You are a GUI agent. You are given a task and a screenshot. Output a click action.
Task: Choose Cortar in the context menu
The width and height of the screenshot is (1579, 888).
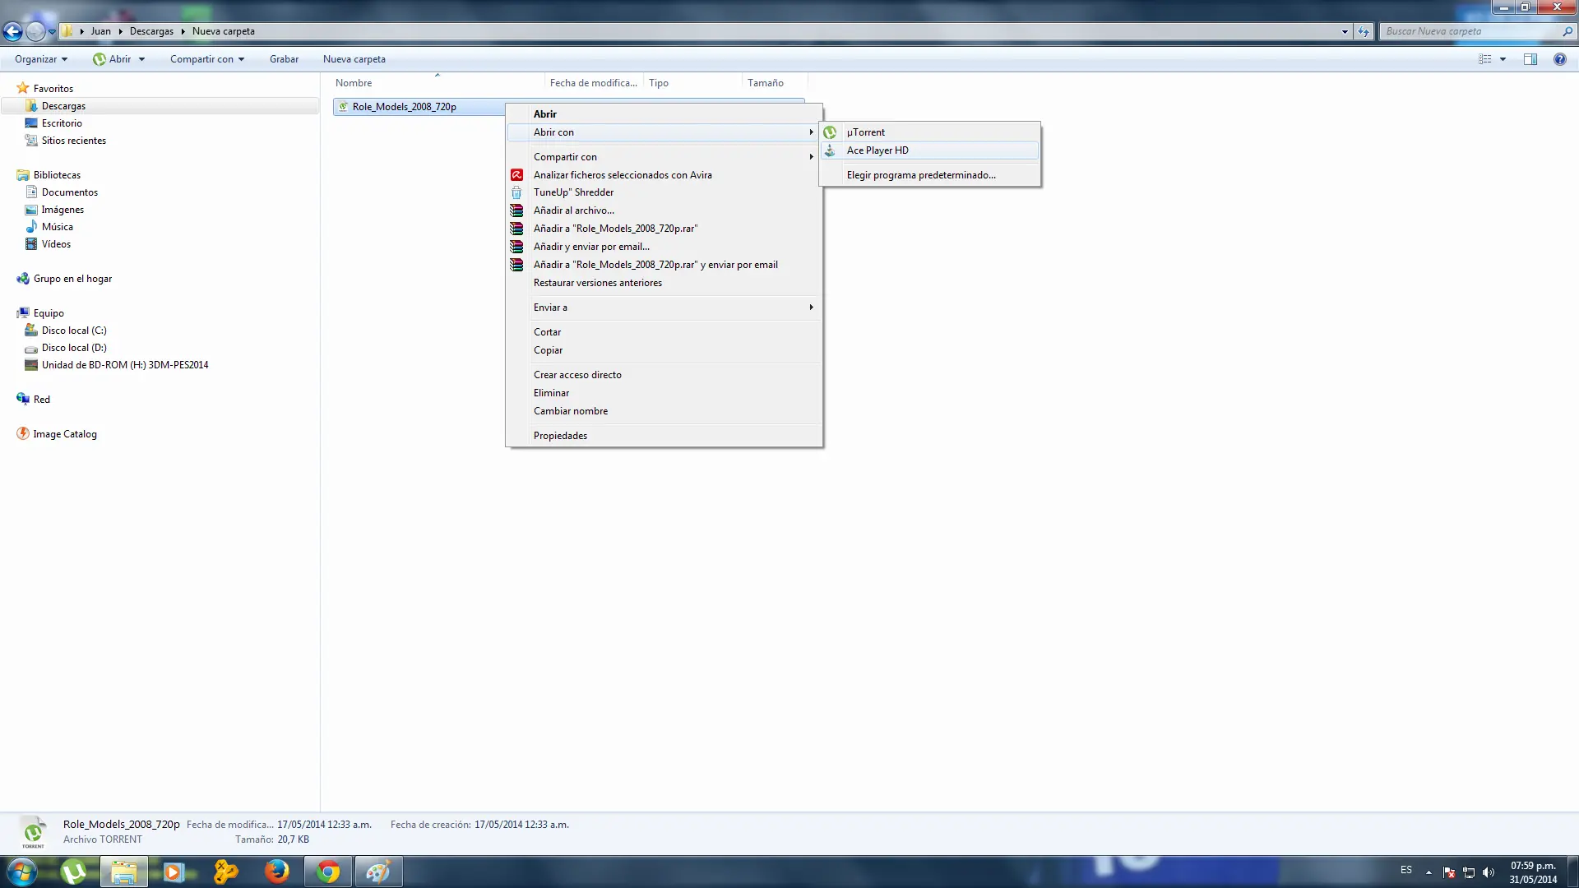point(664,332)
